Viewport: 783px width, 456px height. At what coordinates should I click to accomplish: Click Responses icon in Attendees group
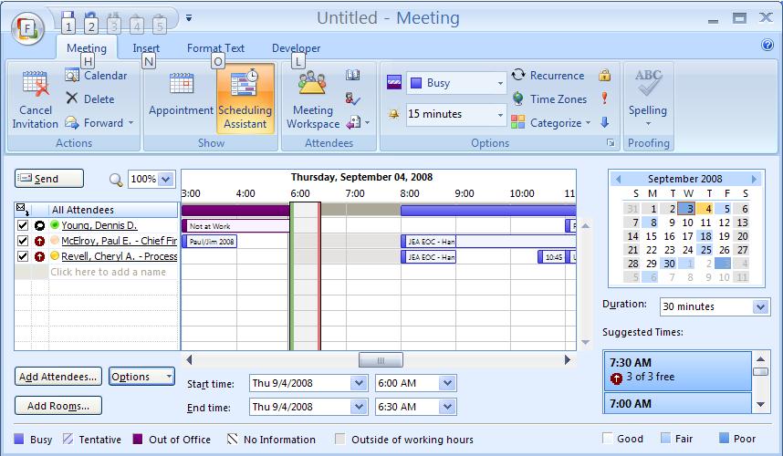click(353, 121)
